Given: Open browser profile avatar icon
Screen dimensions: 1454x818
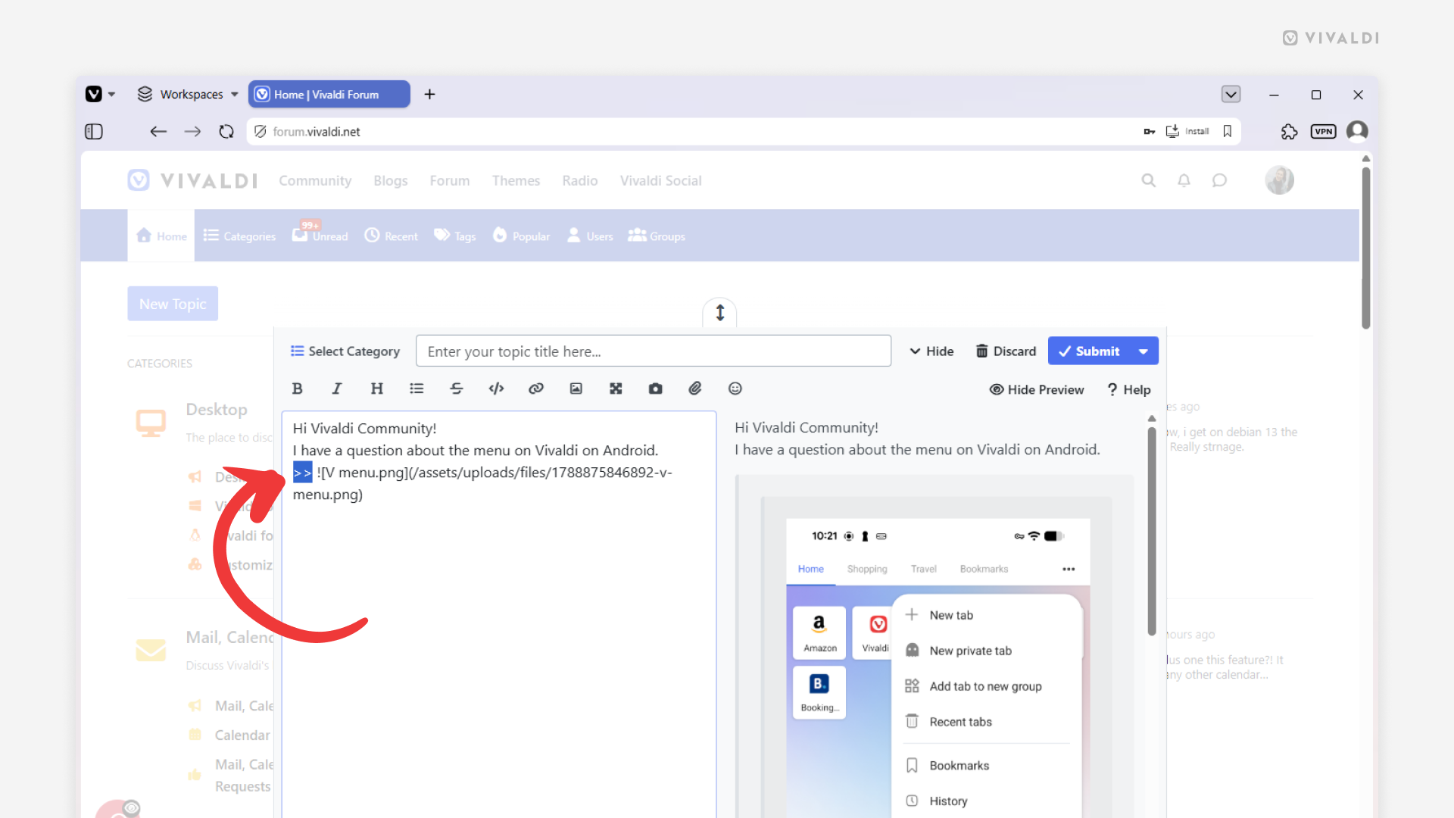Looking at the screenshot, I should pyautogui.click(x=1357, y=131).
